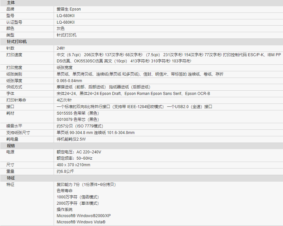
Task: Click the value 单页纸 90-304.8 mm
Action: coord(96,133)
